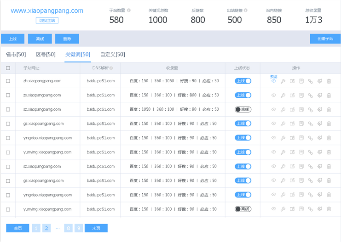
Task: Click info icon beside 出站链接
Action: coord(245,10)
